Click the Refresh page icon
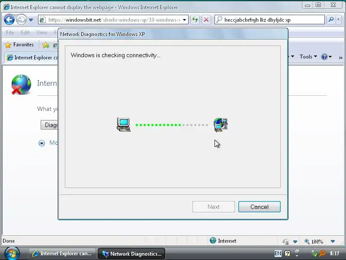This screenshot has width=346, height=260. coord(195,19)
